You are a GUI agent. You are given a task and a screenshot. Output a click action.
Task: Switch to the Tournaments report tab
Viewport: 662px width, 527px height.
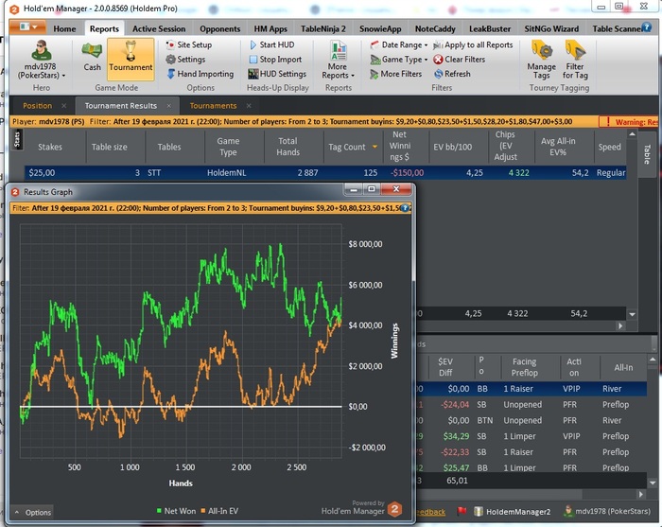coord(213,106)
